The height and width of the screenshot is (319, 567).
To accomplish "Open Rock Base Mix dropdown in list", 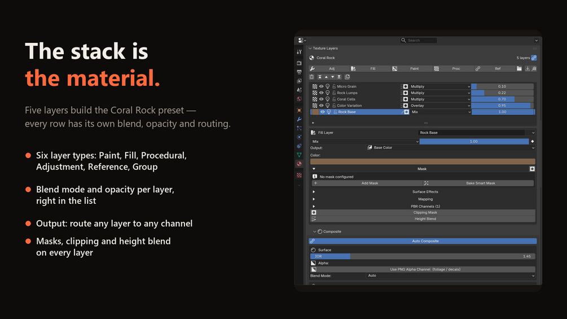I will [x=441, y=112].
